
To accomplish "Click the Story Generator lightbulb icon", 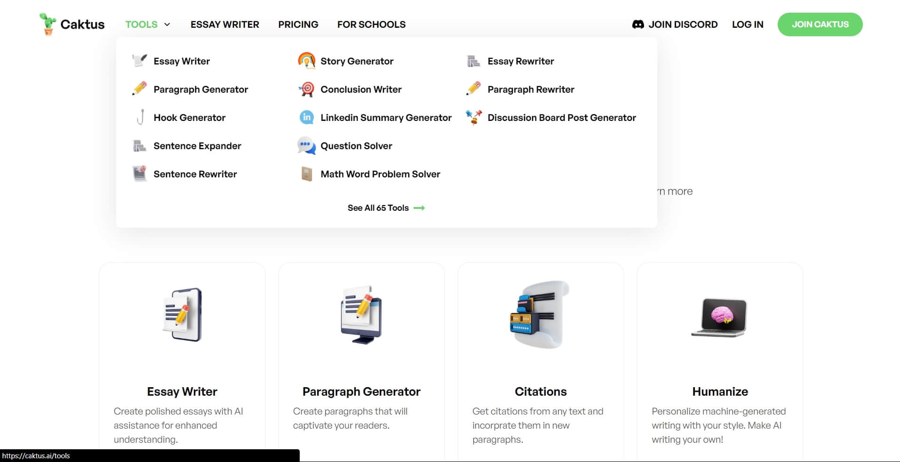I will click(307, 61).
